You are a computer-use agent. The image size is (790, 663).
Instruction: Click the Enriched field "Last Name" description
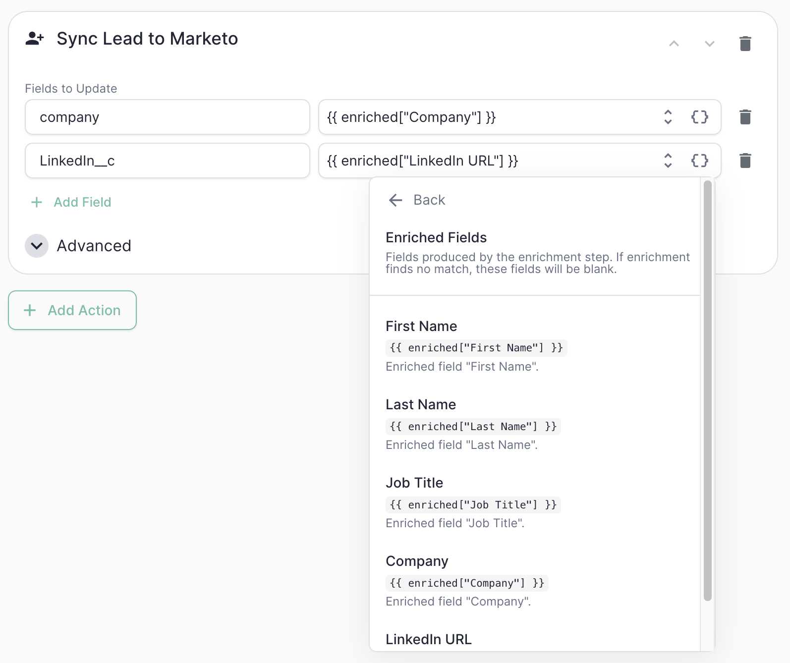pos(461,445)
